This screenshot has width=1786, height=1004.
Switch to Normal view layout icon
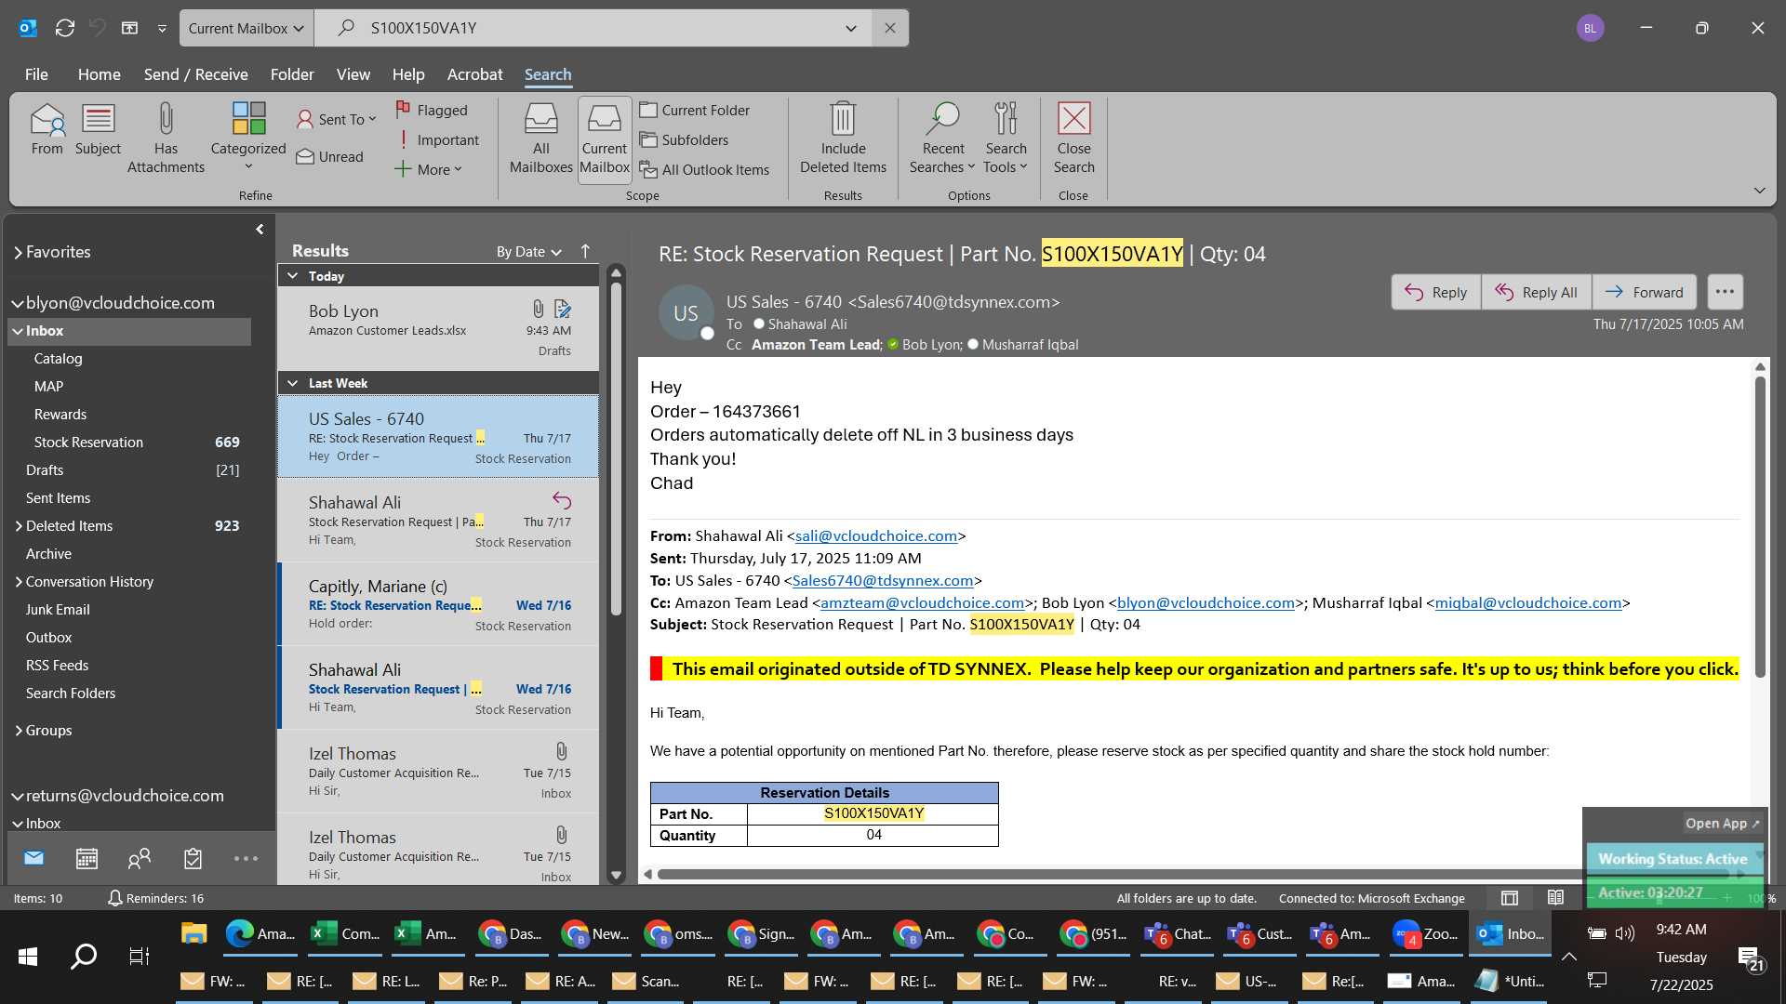click(1509, 898)
